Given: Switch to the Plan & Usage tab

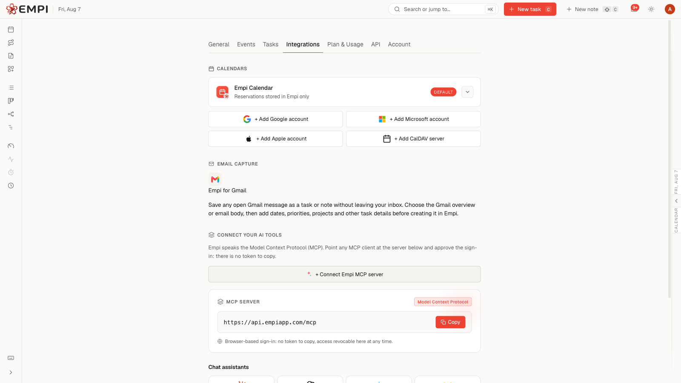Looking at the screenshot, I should pyautogui.click(x=345, y=44).
